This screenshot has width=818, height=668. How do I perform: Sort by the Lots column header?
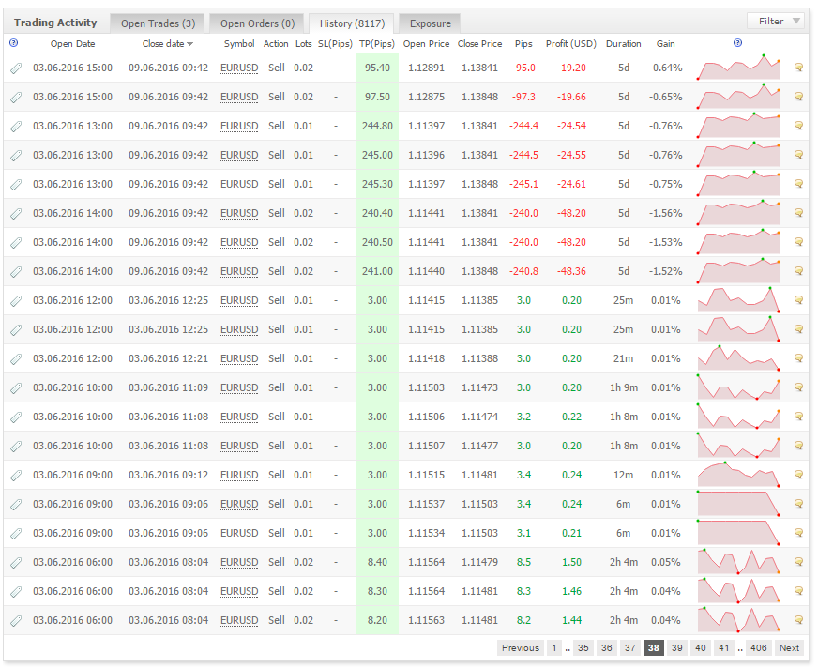(303, 44)
